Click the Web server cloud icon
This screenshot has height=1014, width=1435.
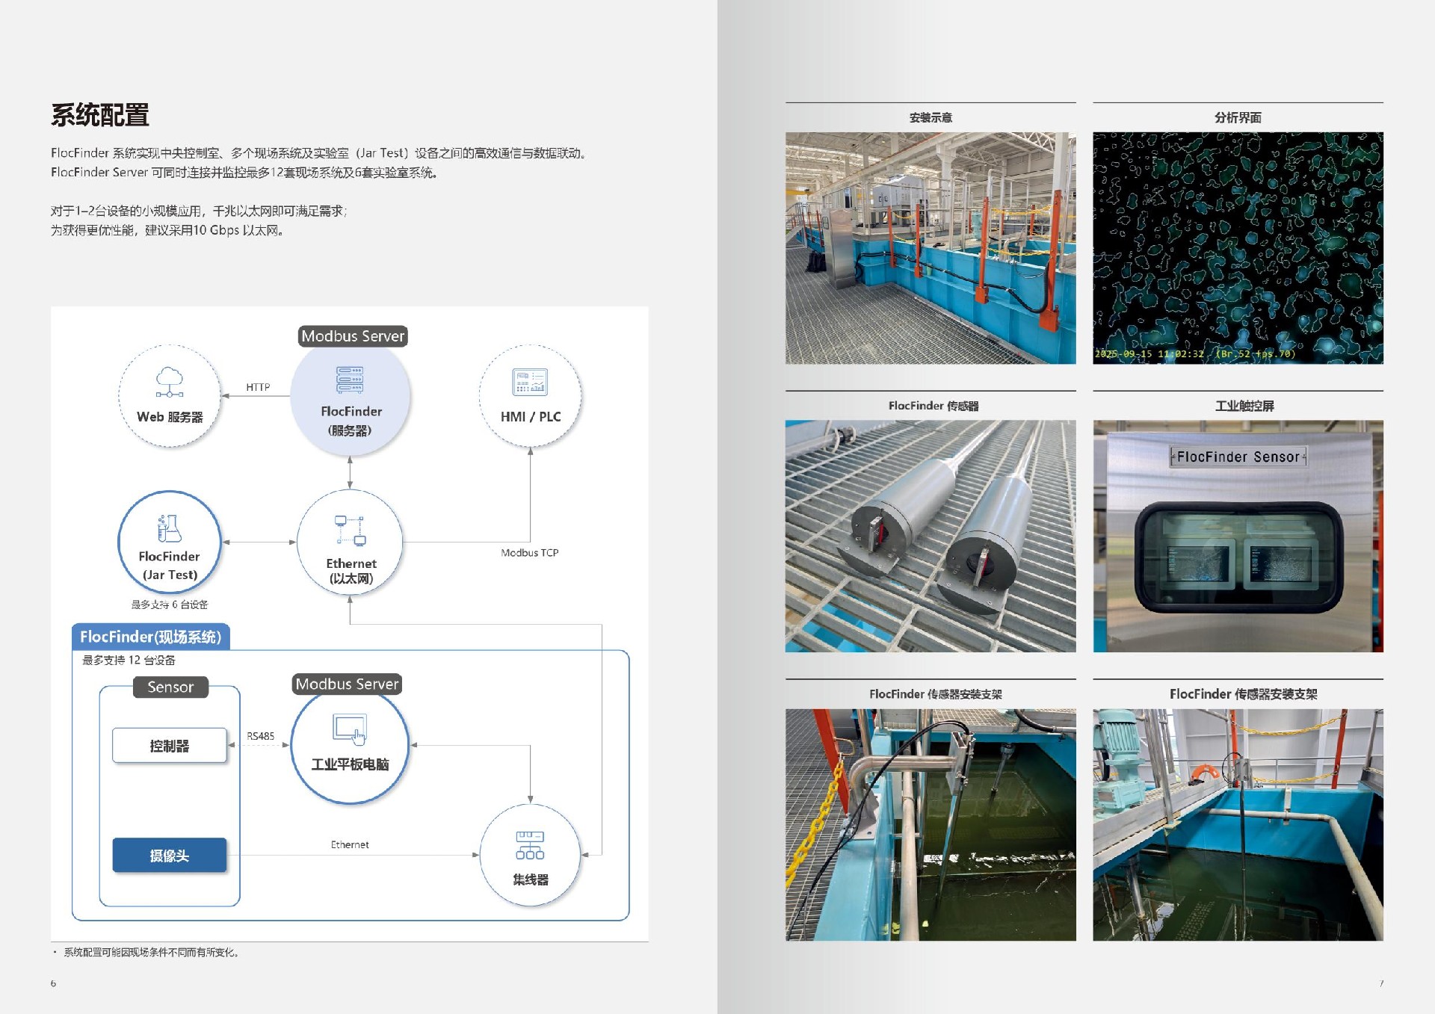[x=170, y=382]
